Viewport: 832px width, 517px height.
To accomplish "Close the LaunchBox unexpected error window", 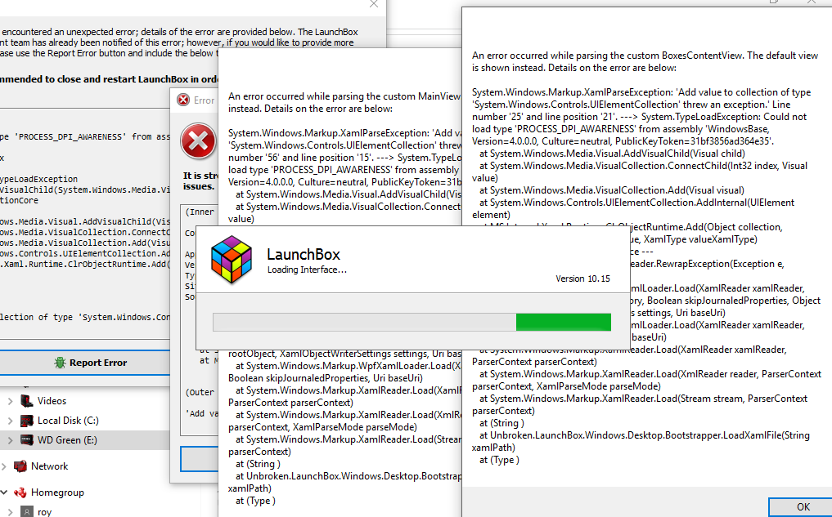I will pyautogui.click(x=374, y=4).
